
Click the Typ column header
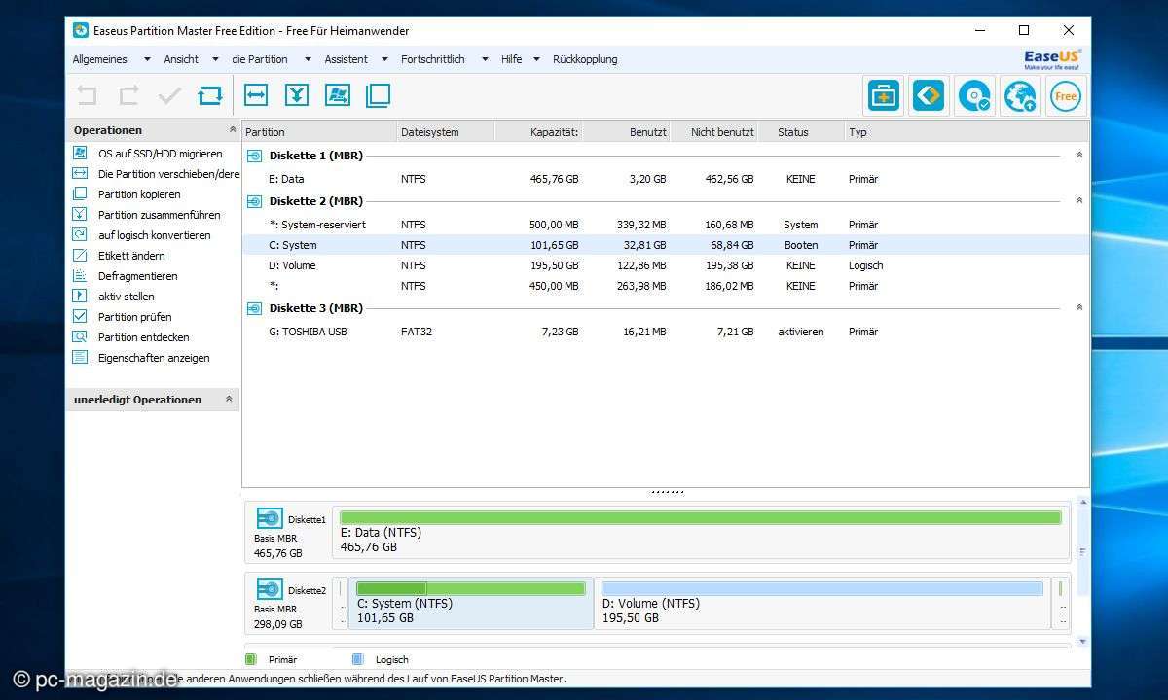[966, 132]
